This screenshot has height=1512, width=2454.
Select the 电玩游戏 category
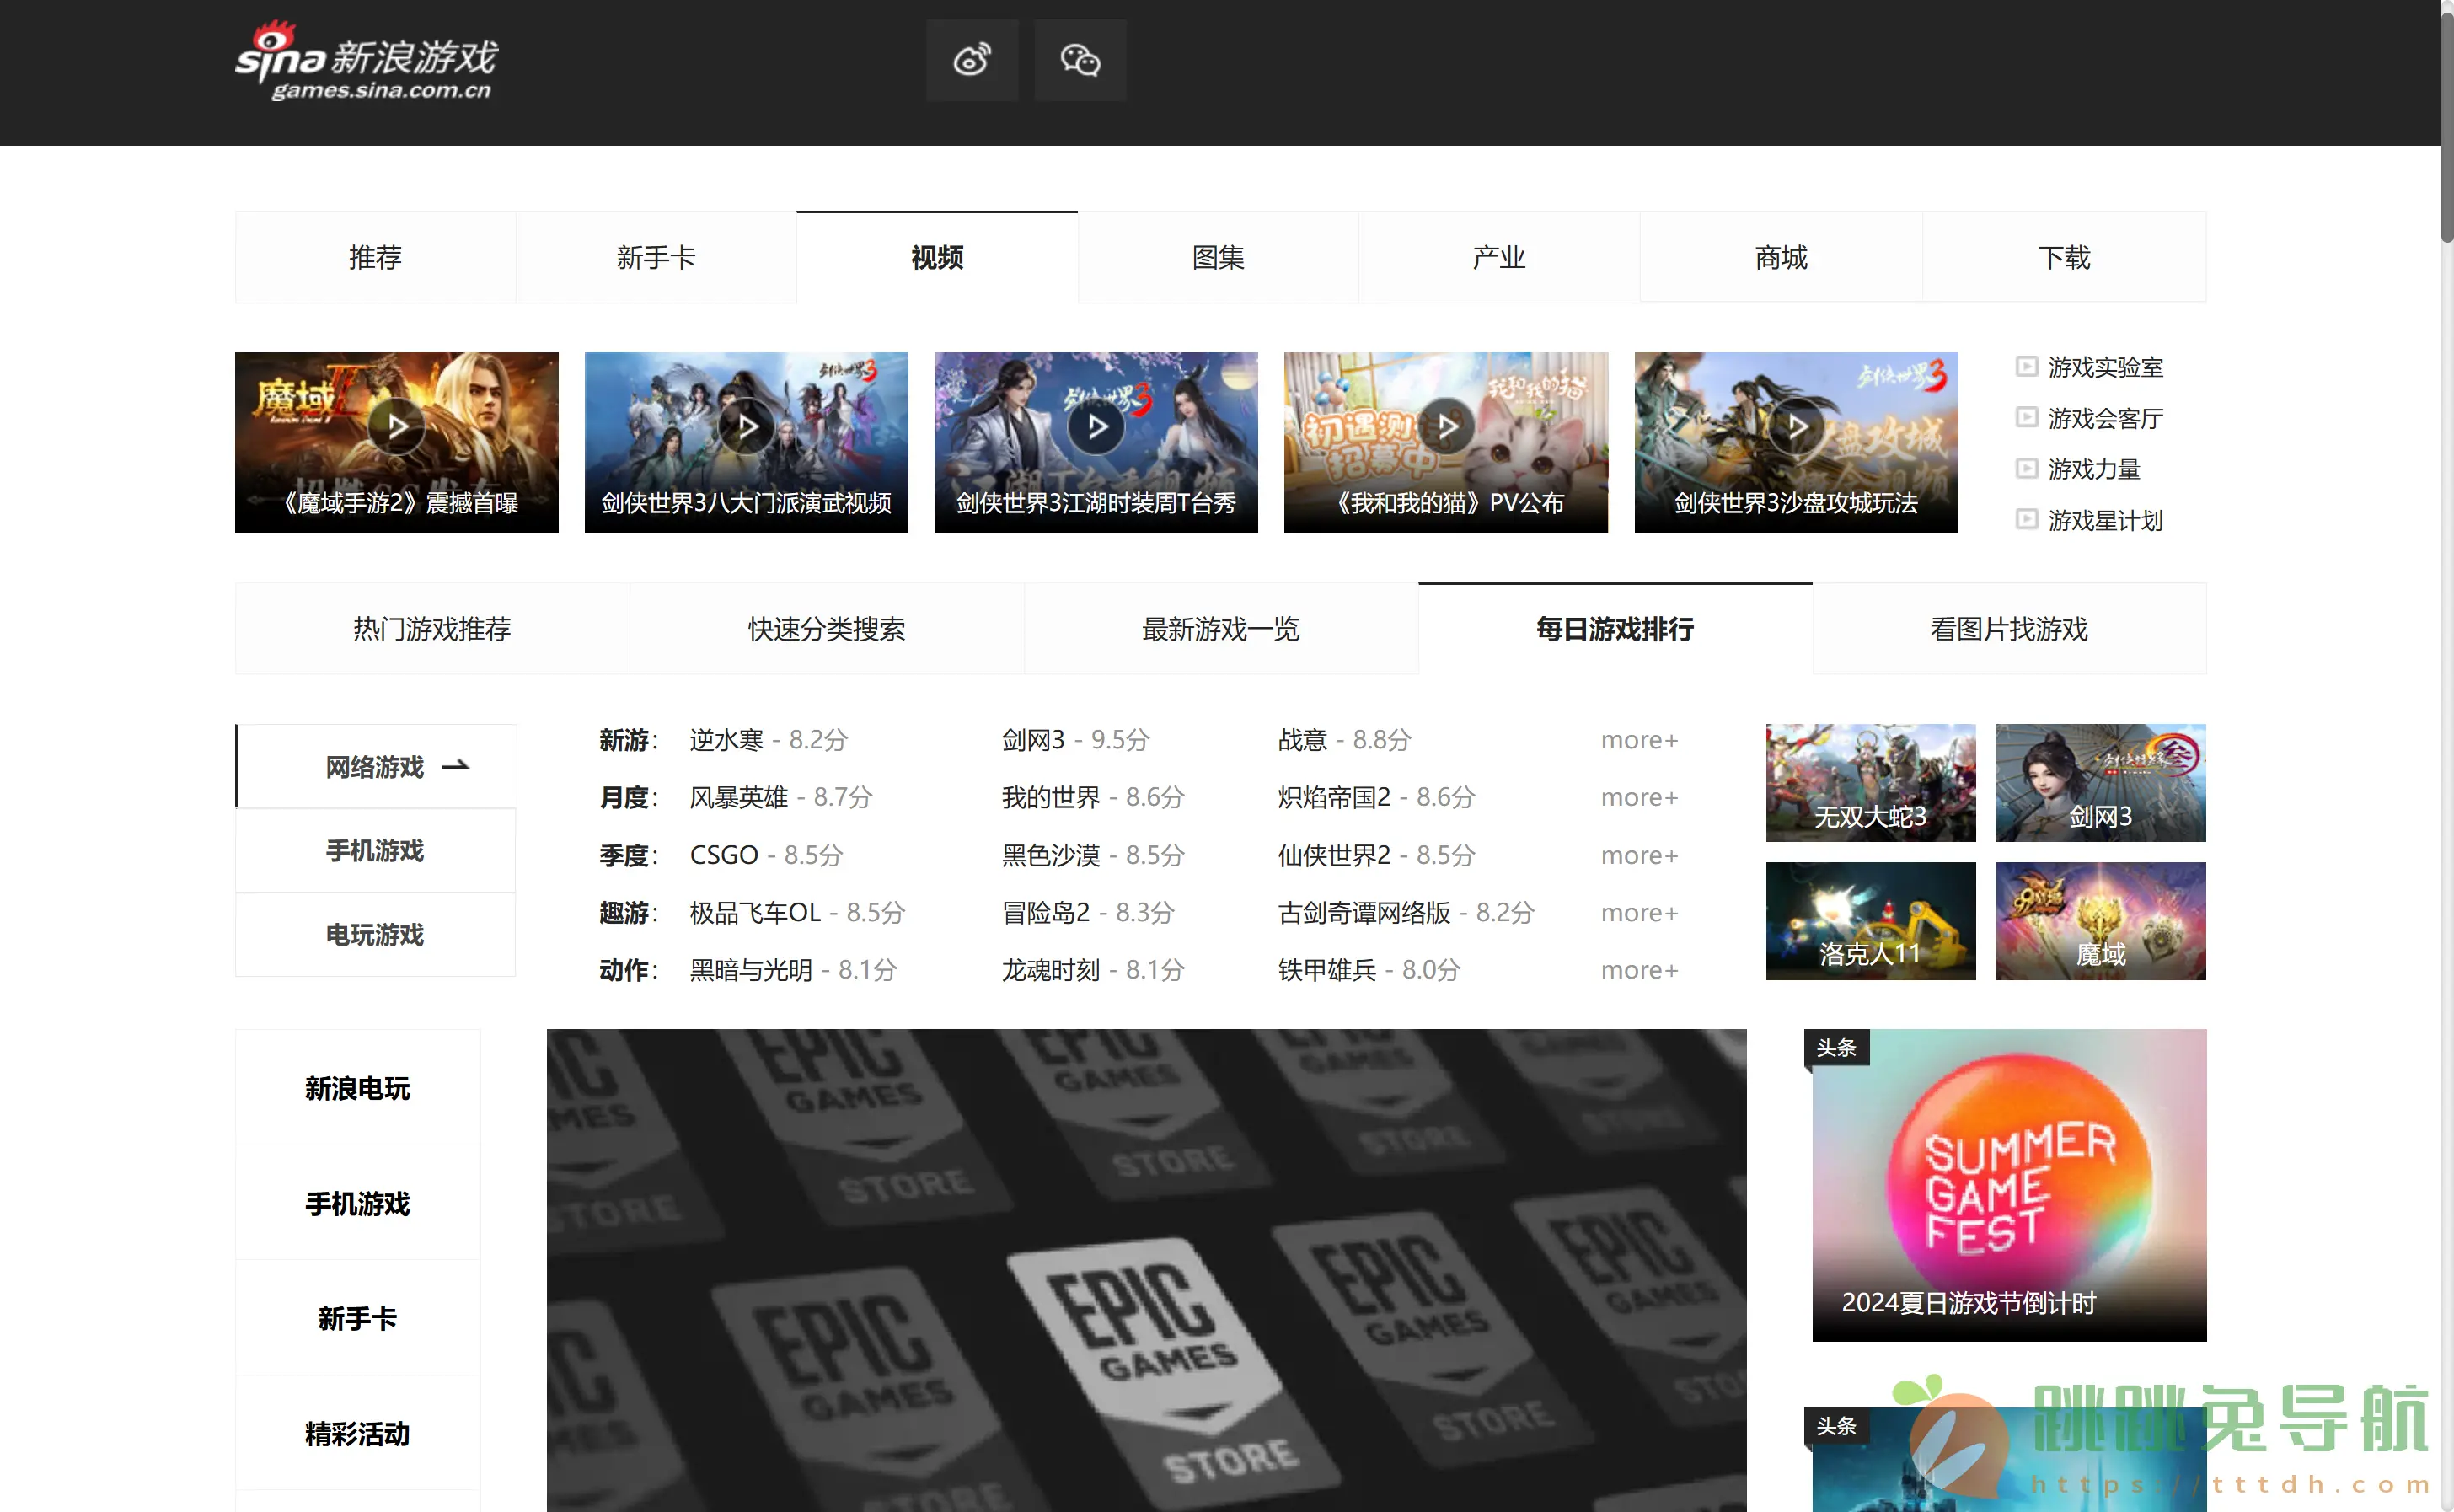pyautogui.click(x=376, y=934)
